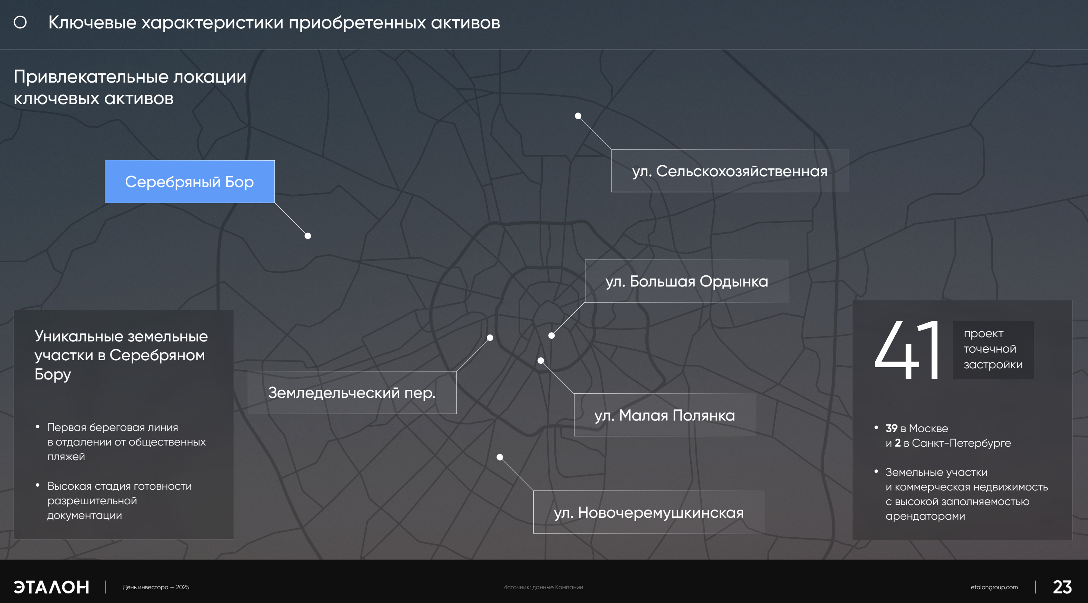This screenshot has height=603, width=1088.
Task: Click the circle icon beside the slide title
Action: [20, 22]
